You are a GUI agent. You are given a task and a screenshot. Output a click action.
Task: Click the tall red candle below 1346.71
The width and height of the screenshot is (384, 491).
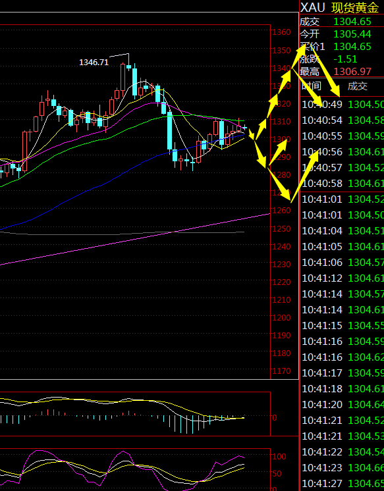(x=123, y=76)
